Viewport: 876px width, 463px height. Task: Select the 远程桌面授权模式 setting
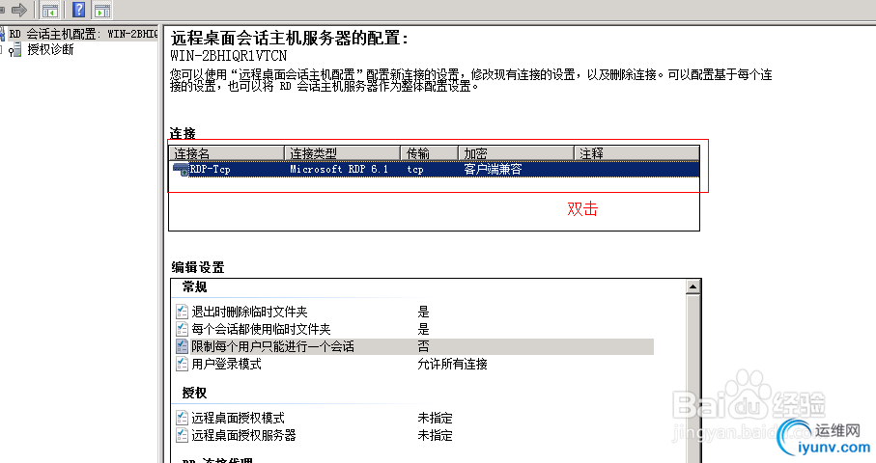tap(238, 418)
